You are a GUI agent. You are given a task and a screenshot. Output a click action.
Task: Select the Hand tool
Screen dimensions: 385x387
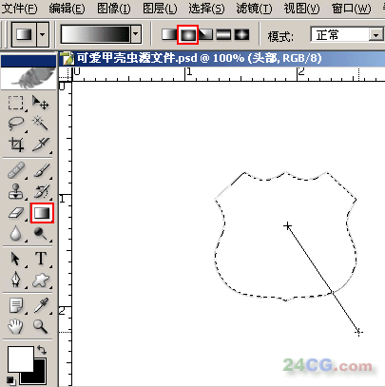click(x=16, y=326)
